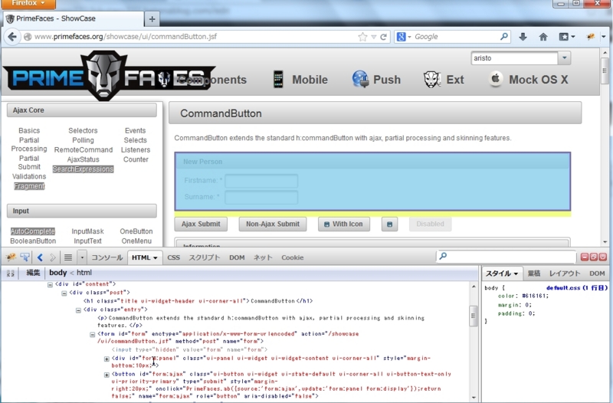Open the Bookmarks menu icon in toolbar
The height and width of the screenshot is (403, 613).
tap(566, 37)
